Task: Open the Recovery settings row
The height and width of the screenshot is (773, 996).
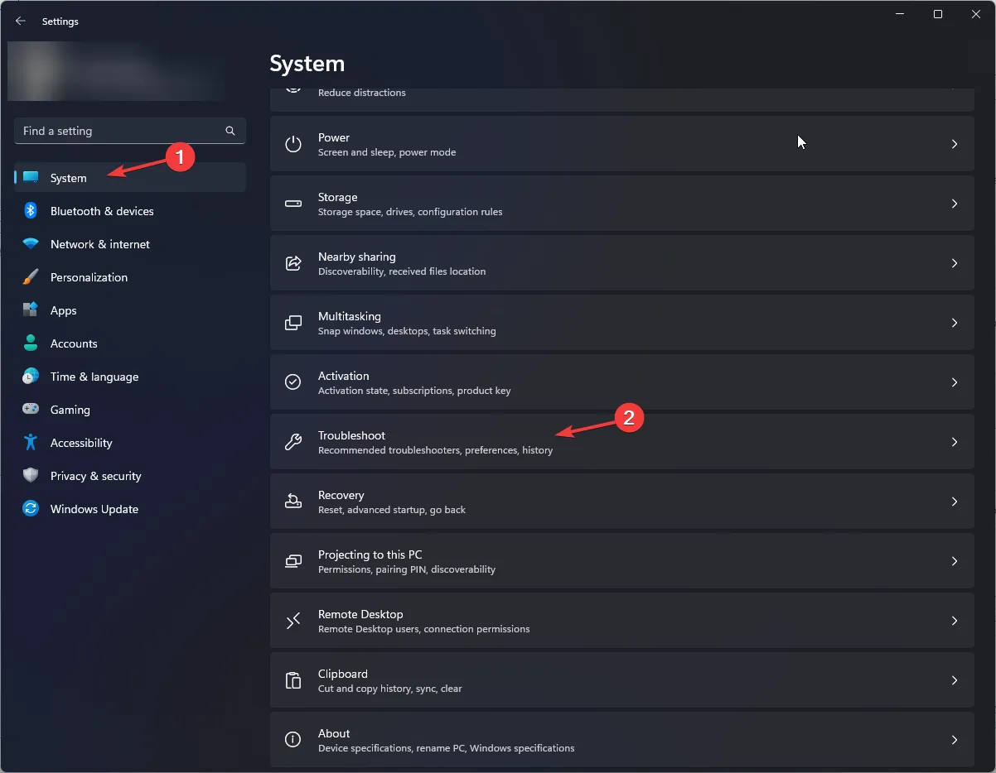Action: (622, 502)
